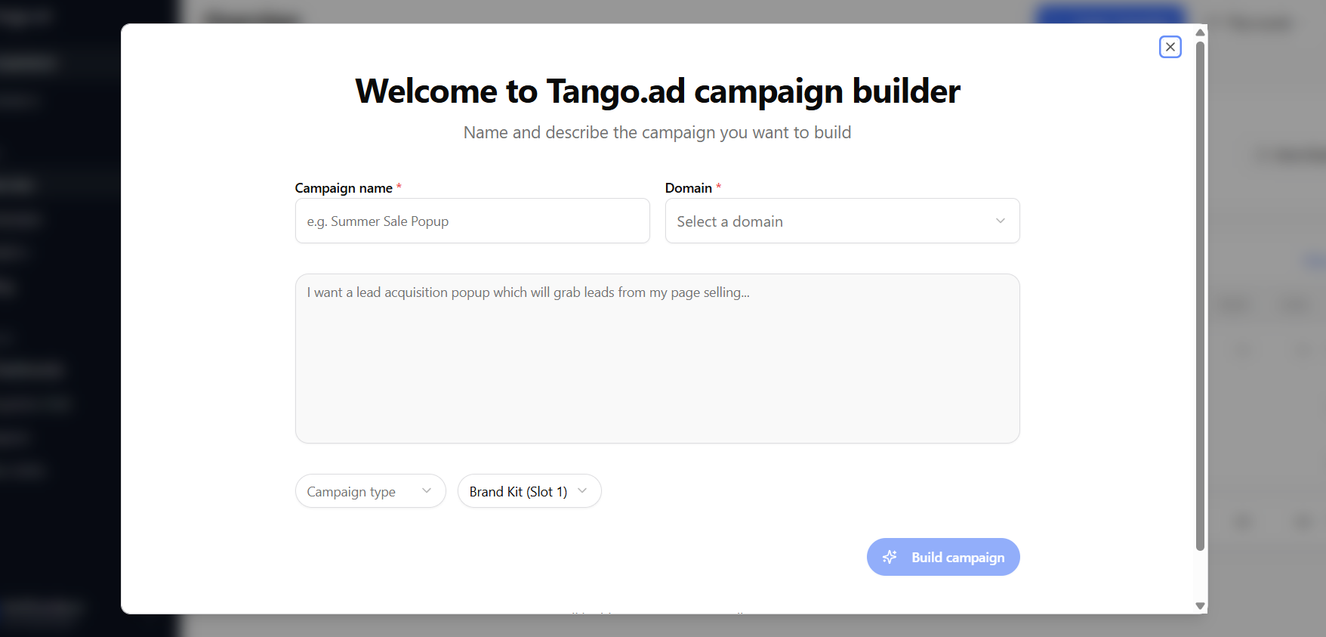This screenshot has width=1326, height=637.
Task: Click the dialog scrollbar down arrow
Action: pyautogui.click(x=1200, y=606)
